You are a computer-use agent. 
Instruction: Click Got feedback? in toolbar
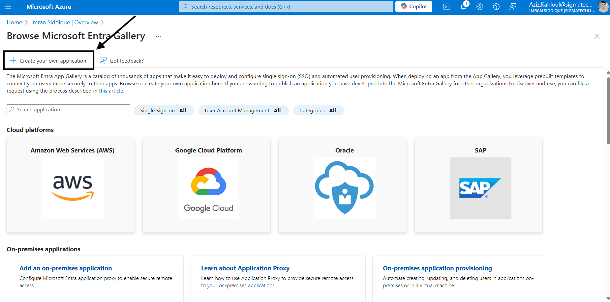(x=122, y=61)
